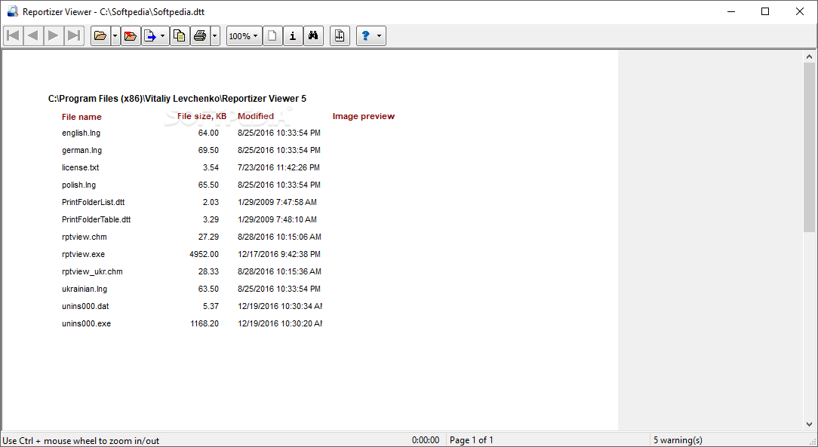The width and height of the screenshot is (818, 447).
Task: Close the Reportizer Viewer window
Action: point(800,11)
